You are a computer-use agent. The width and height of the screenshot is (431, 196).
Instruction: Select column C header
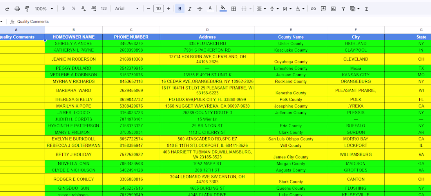pos(131,30)
